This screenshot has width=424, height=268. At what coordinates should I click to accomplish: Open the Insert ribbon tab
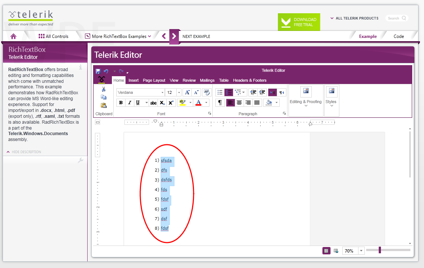tap(134, 80)
